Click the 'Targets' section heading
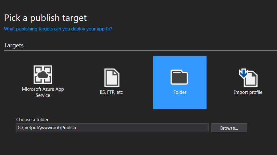Viewport: 277px width, 155px height. point(14,46)
